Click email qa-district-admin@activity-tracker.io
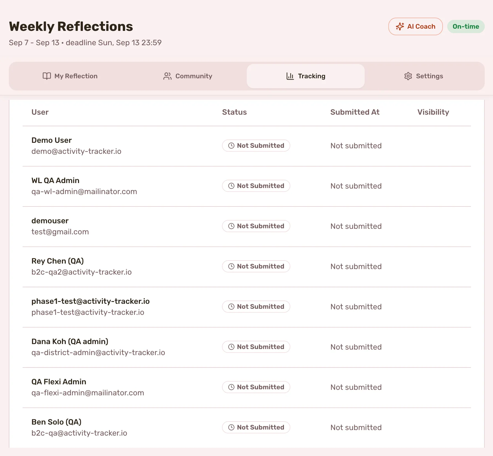This screenshot has width=493, height=456. click(x=98, y=353)
